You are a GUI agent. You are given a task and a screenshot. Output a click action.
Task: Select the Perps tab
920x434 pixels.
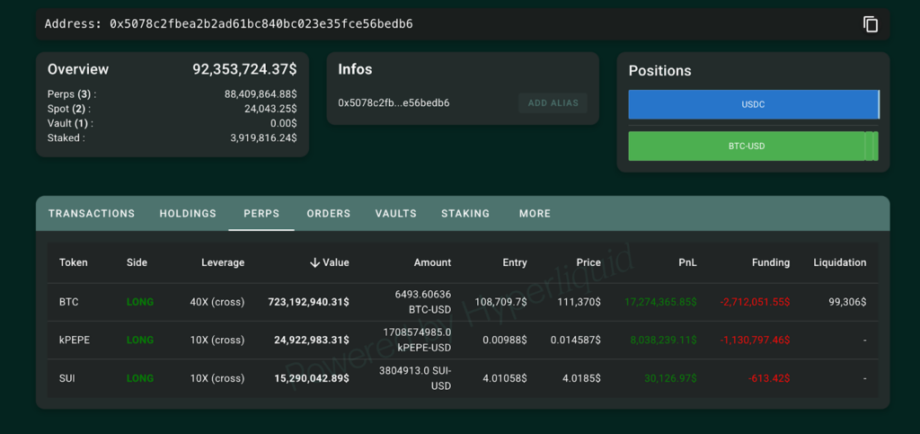point(261,214)
